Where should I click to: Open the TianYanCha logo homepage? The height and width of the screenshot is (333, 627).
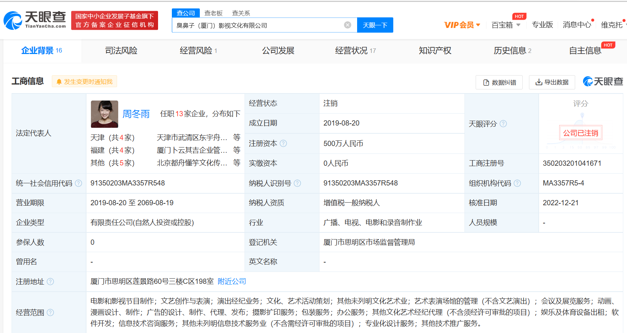coord(35,20)
